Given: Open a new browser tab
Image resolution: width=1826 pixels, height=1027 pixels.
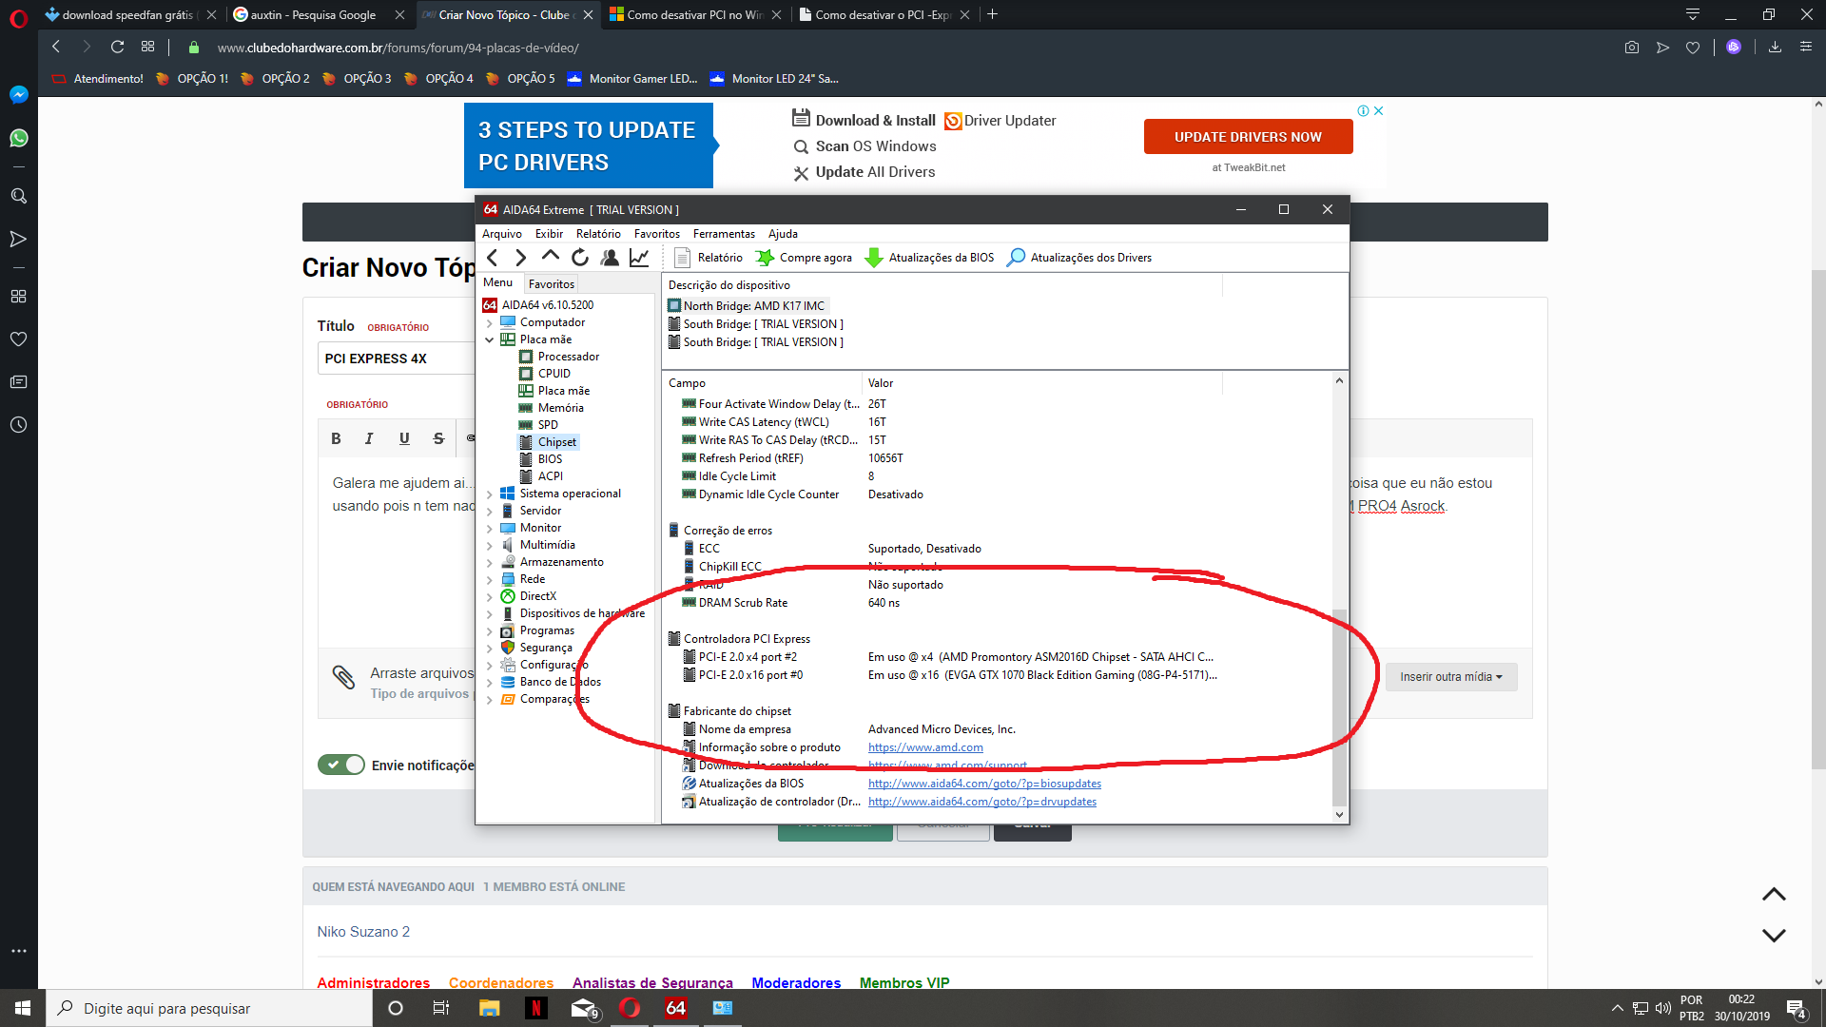Looking at the screenshot, I should 992,14.
